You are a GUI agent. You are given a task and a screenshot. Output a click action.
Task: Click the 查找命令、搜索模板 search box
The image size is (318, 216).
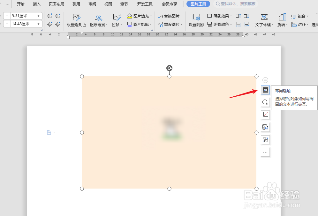236,4
